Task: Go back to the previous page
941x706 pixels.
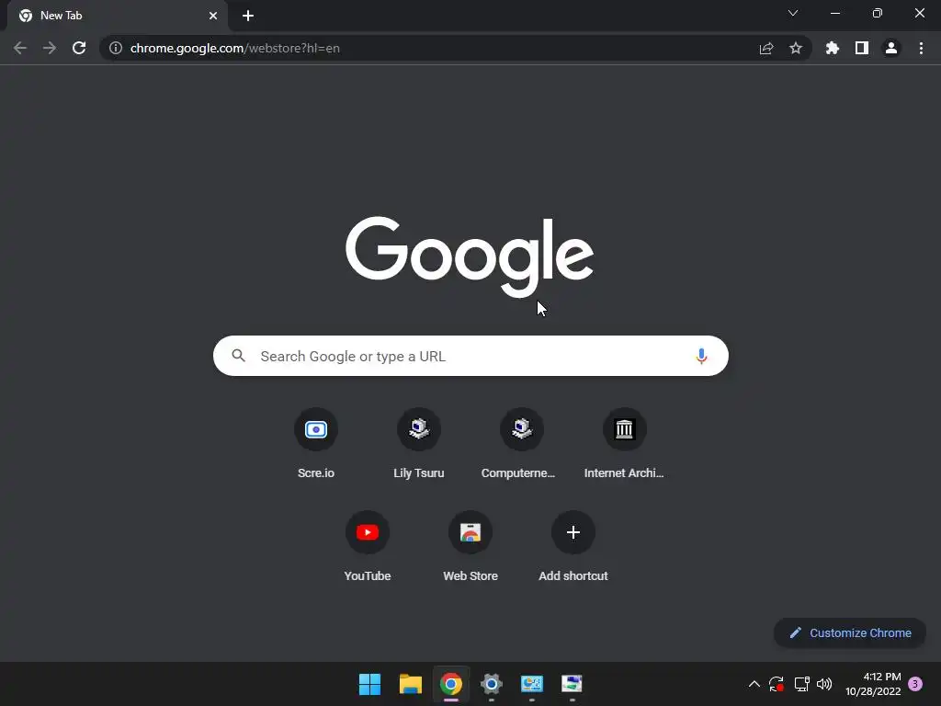Action: click(20, 48)
